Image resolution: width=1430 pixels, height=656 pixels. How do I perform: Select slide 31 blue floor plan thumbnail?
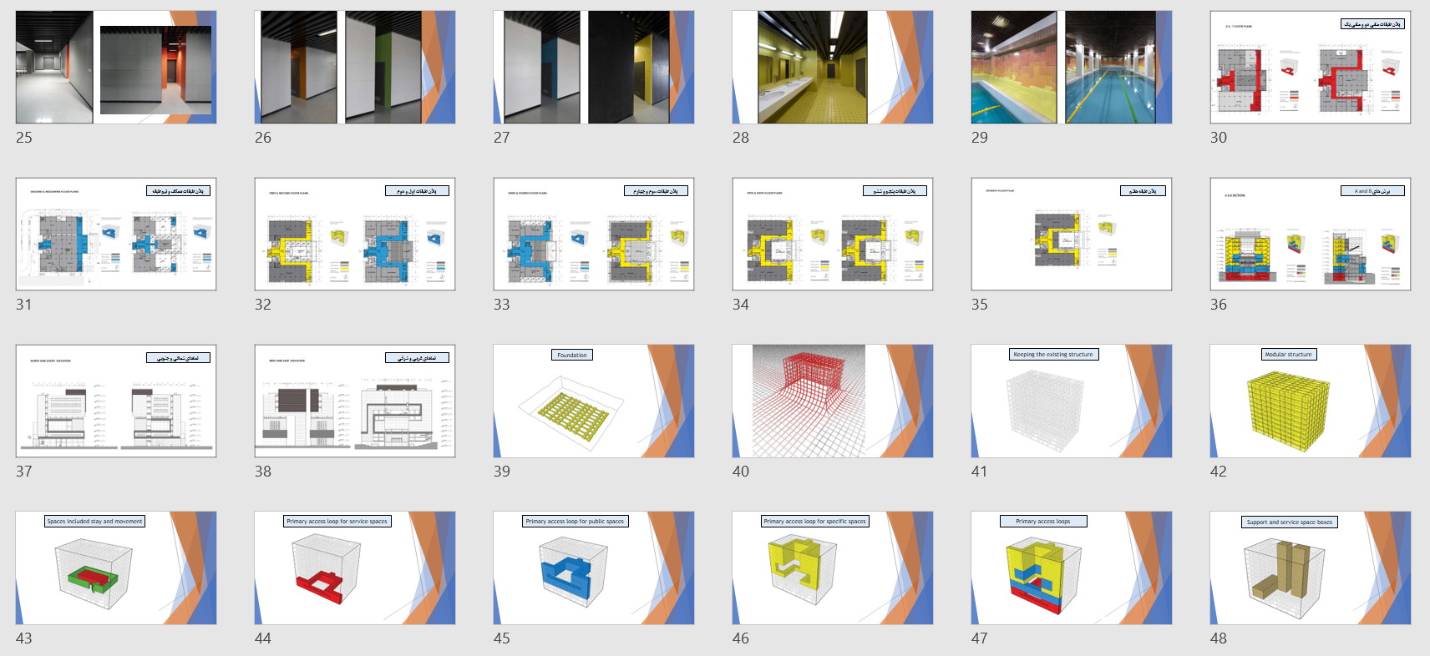[116, 235]
